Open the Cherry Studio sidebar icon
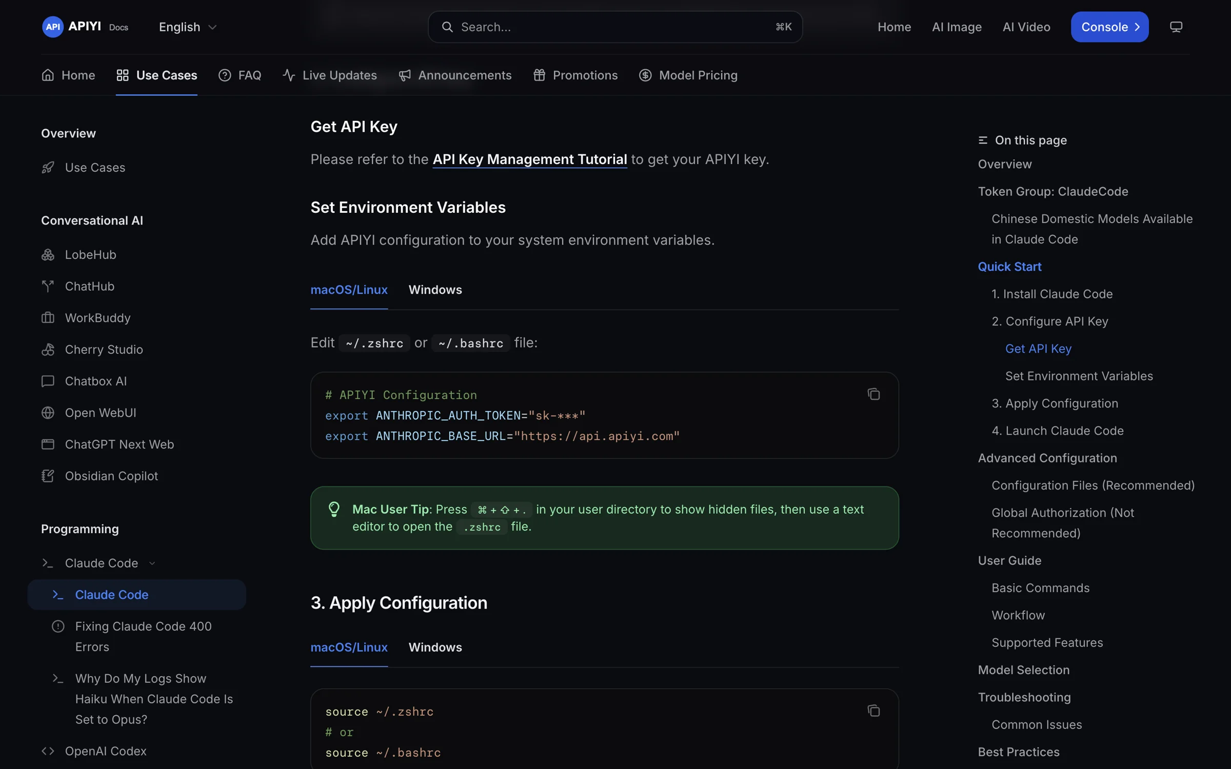1231x769 pixels. (48, 350)
